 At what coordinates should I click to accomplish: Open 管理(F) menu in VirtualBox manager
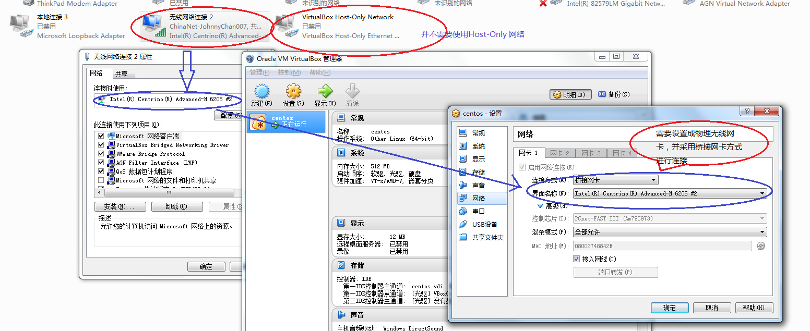pos(260,72)
